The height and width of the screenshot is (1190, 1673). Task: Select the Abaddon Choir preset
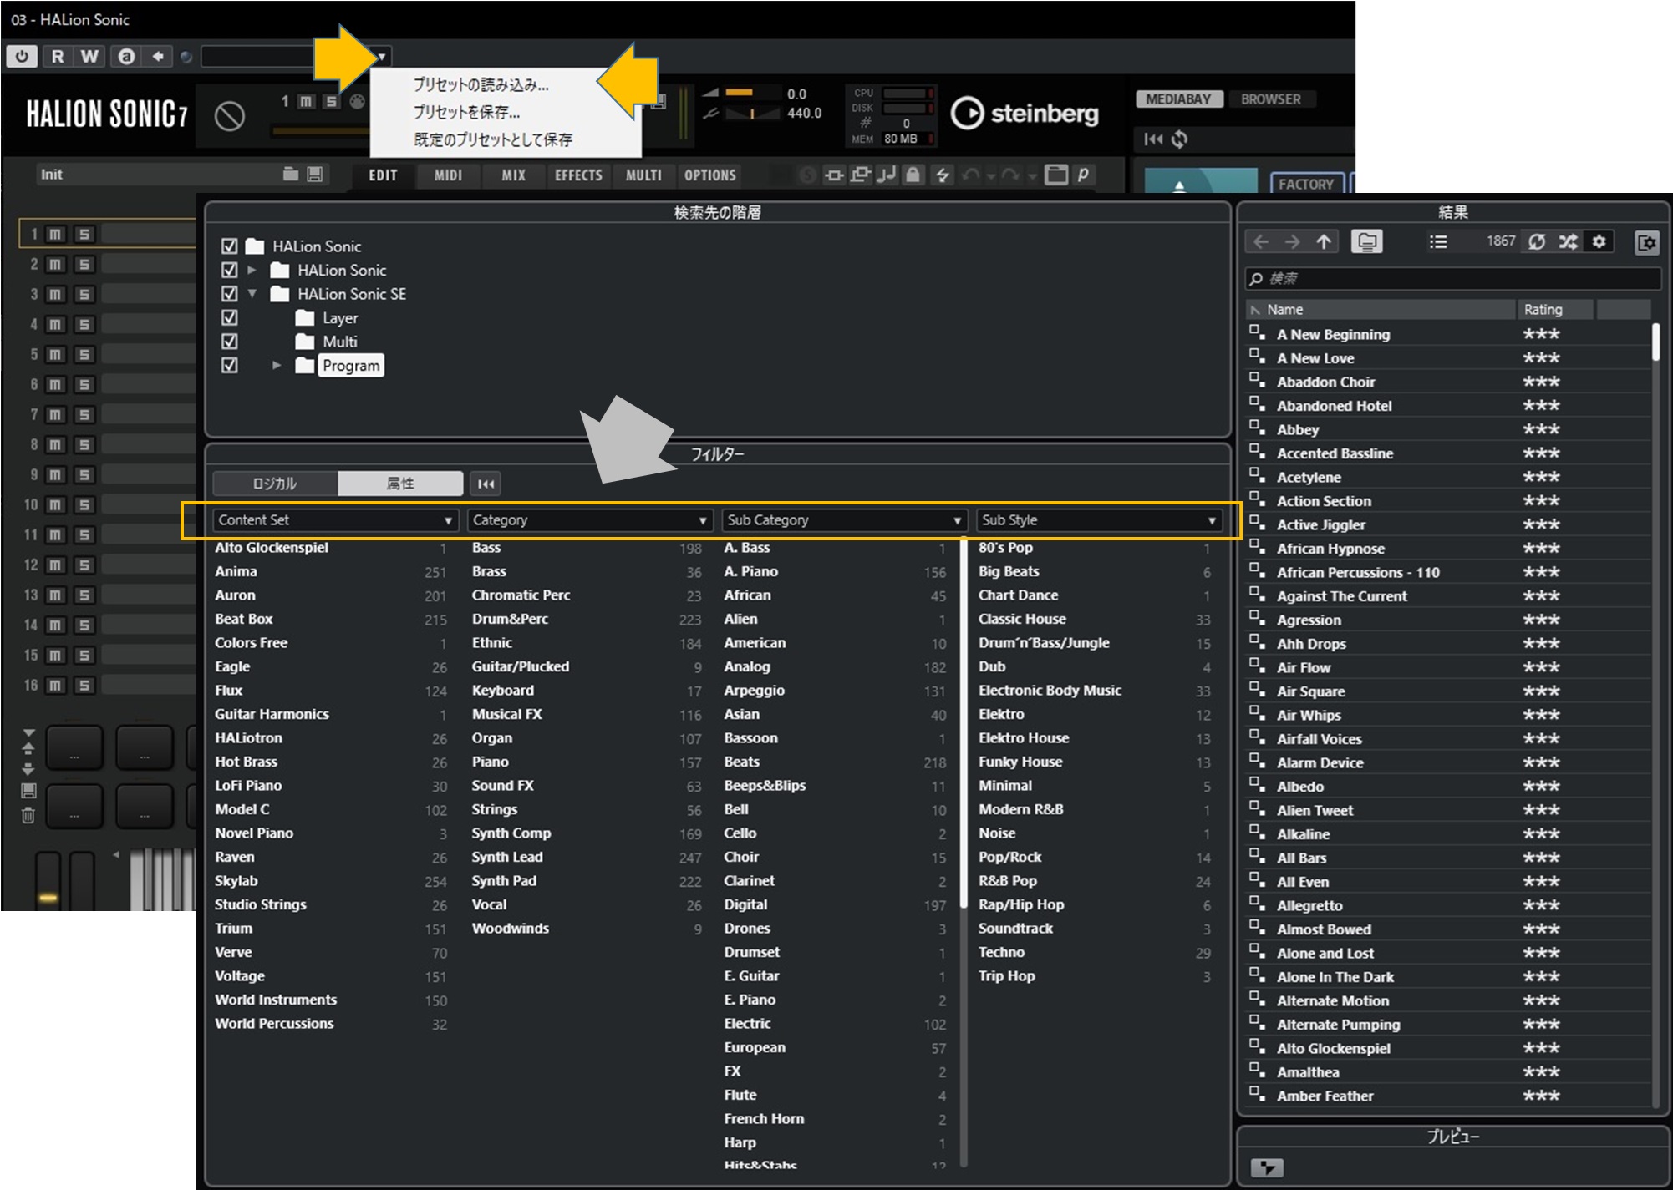(x=1325, y=382)
